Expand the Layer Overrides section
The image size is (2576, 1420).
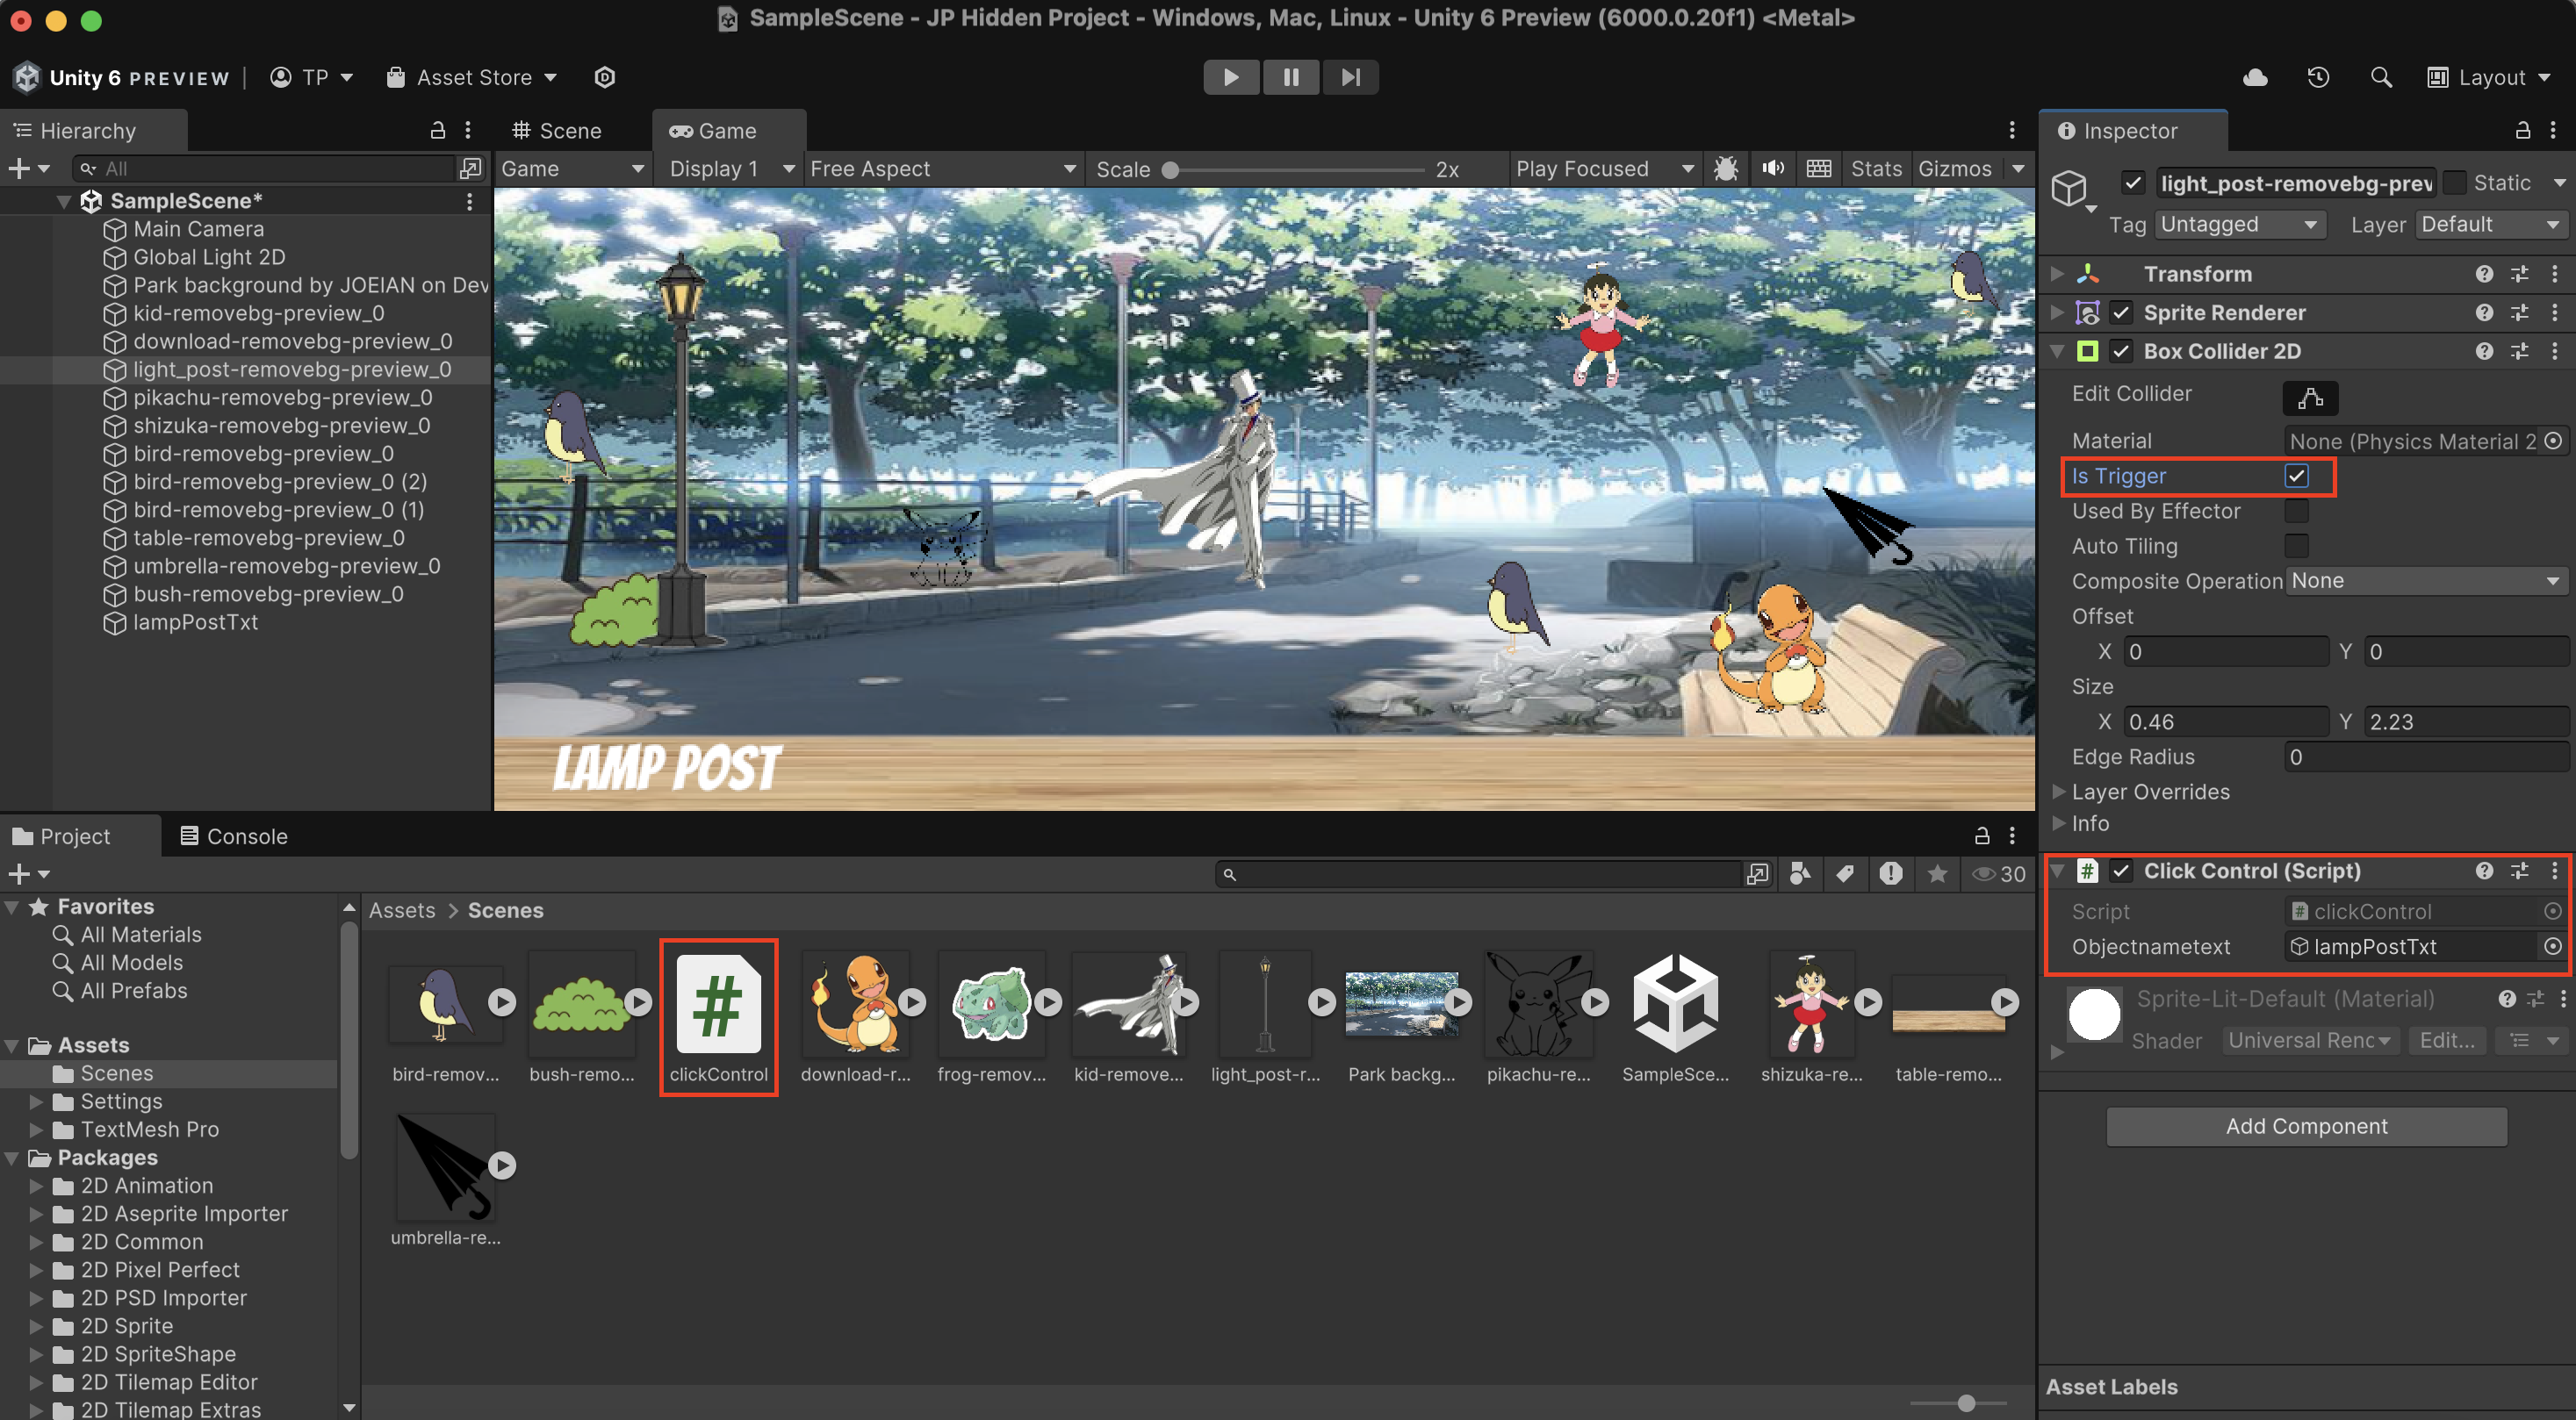click(2058, 792)
